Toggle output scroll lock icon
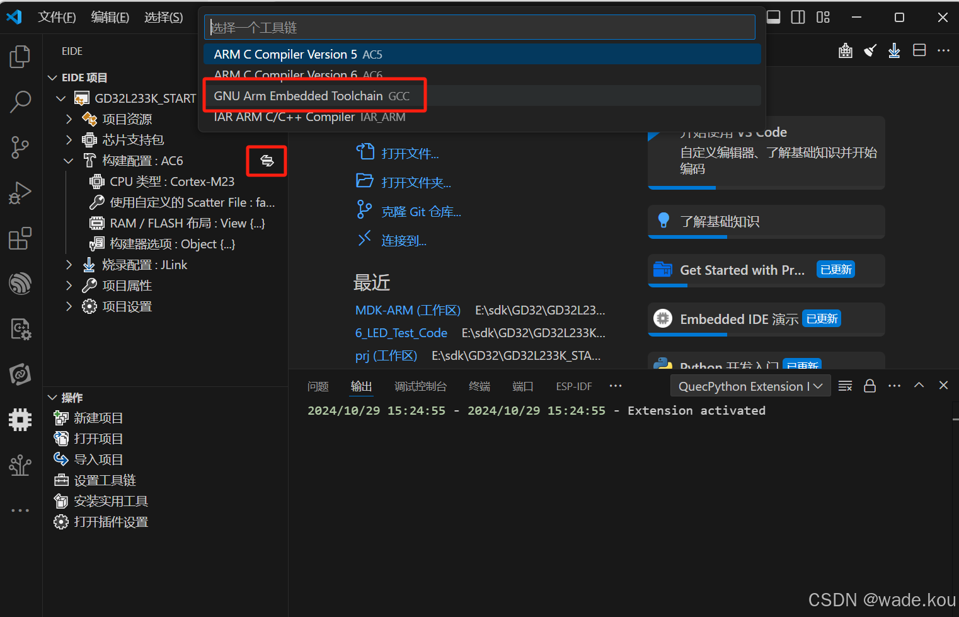This screenshot has width=959, height=617. 870,386
